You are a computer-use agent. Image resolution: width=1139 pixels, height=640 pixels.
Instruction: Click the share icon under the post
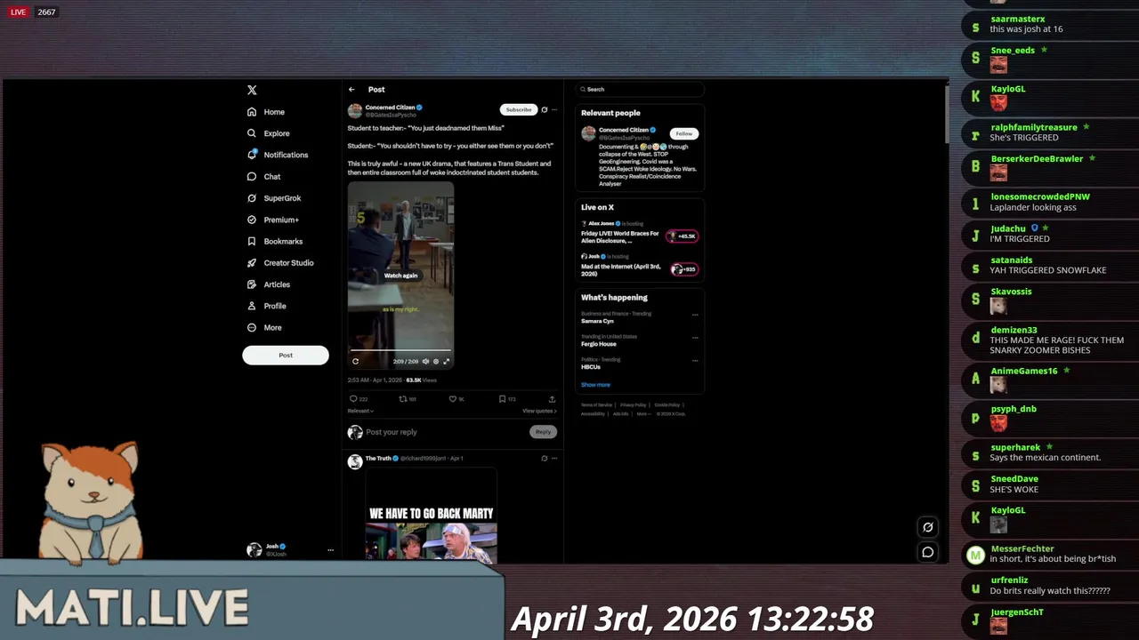(x=552, y=399)
